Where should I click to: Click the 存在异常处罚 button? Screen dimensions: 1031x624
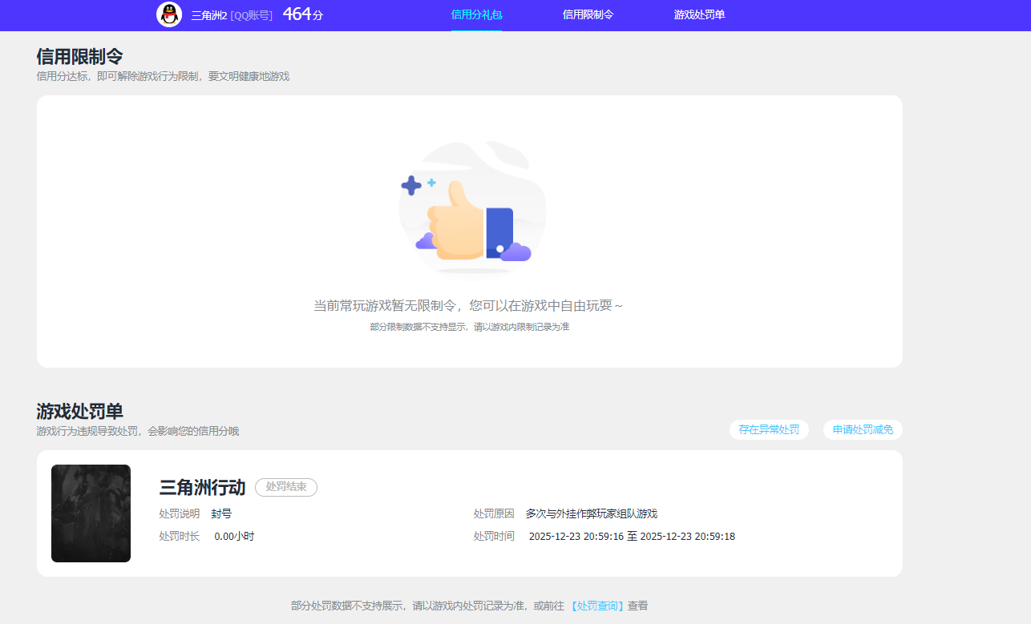(768, 429)
